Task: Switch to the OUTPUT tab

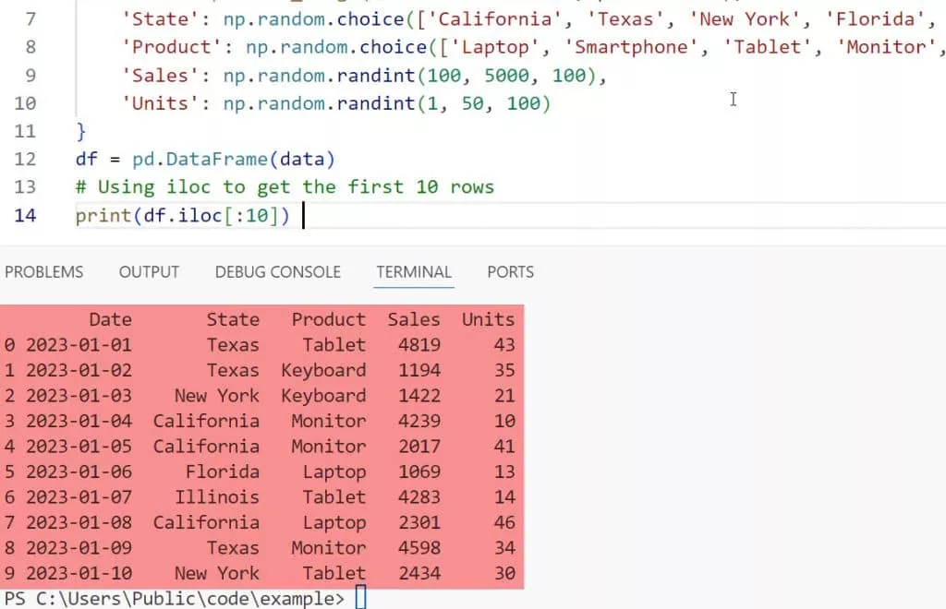Action: [x=149, y=272]
